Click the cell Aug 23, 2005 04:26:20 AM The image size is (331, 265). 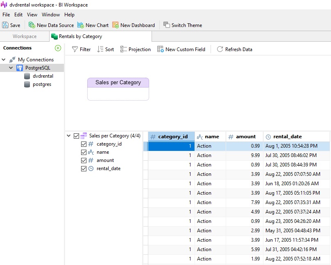[296, 221]
